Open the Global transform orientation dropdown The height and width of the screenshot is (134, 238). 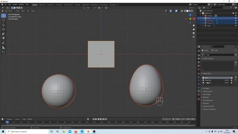[x=88, y=8]
